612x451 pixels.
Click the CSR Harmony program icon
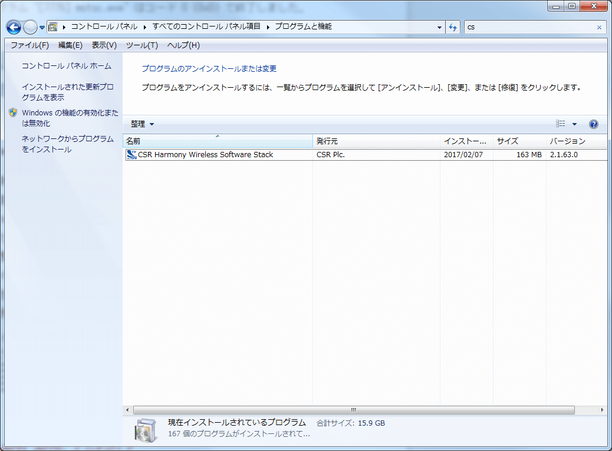tap(131, 155)
